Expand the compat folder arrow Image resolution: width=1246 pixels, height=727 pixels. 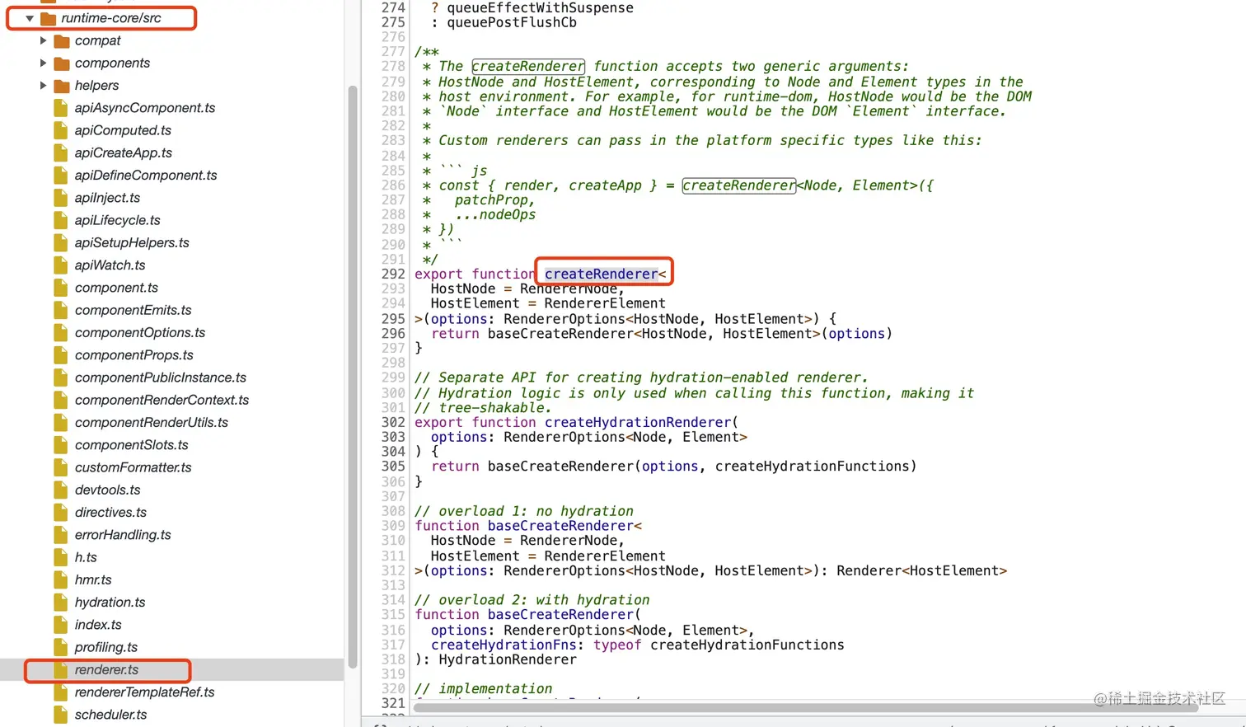[44, 40]
